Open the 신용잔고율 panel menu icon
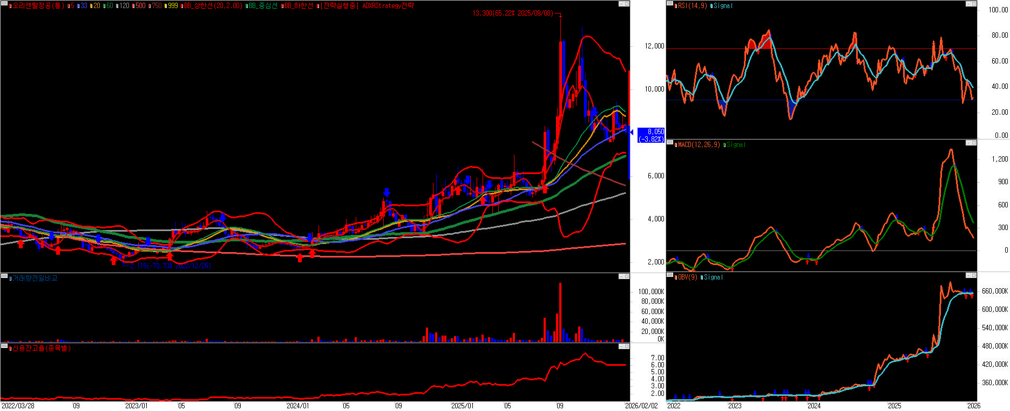1010x411 pixels. 4,346
